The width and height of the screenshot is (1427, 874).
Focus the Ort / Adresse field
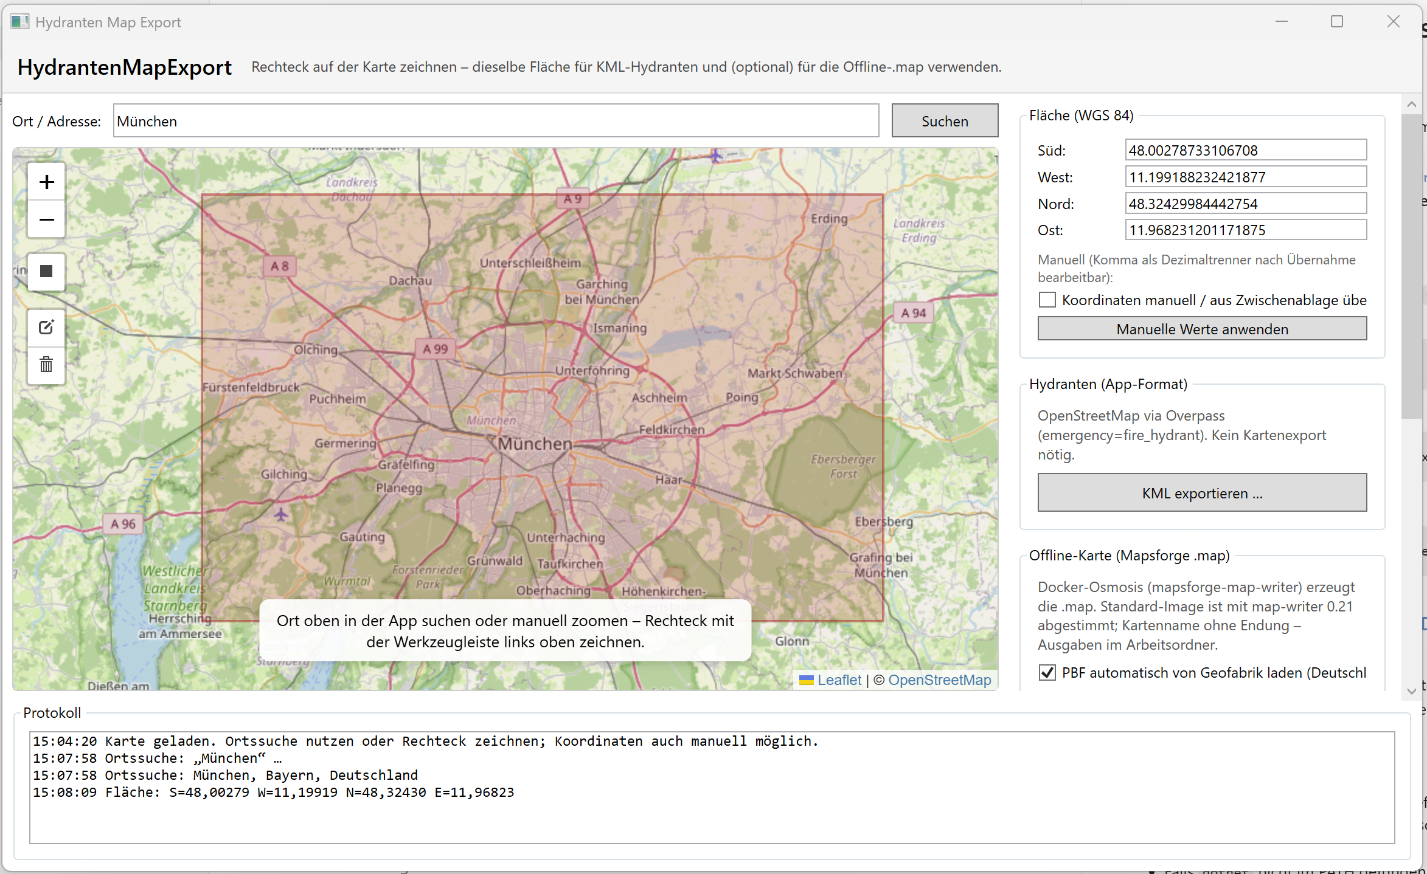pyautogui.click(x=496, y=121)
